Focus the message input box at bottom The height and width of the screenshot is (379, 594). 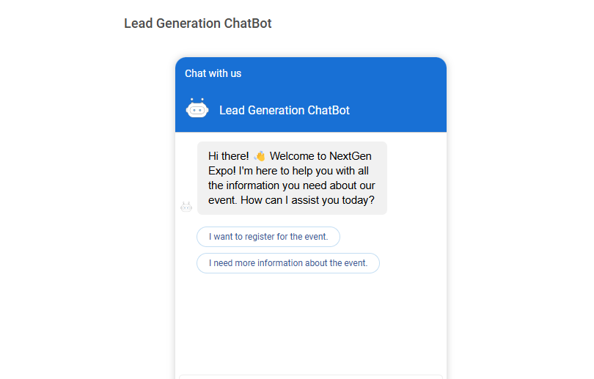(x=311, y=377)
